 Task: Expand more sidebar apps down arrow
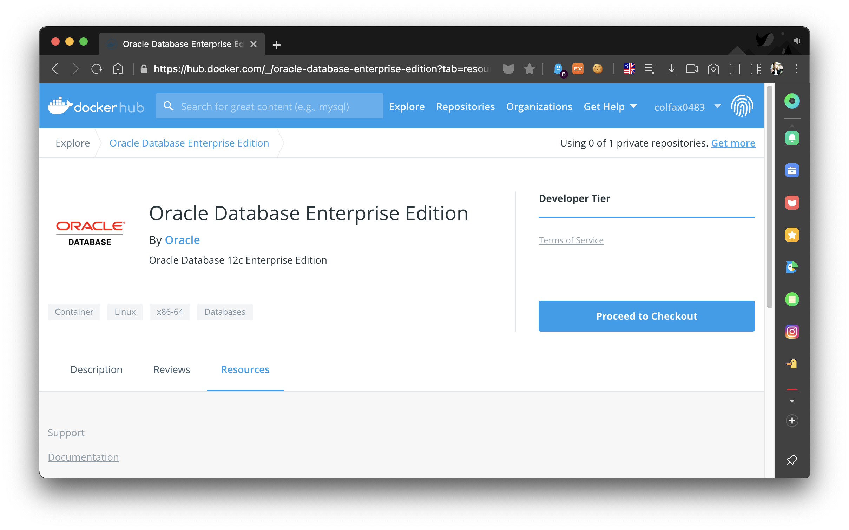click(x=792, y=402)
